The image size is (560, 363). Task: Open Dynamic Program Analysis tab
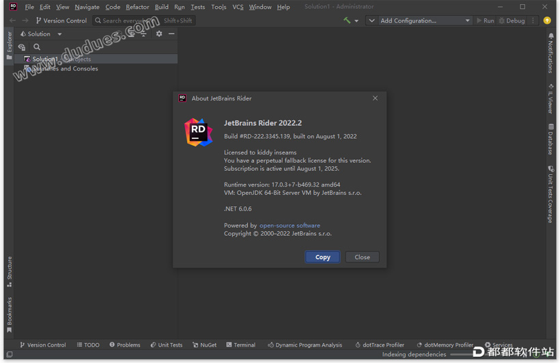click(x=305, y=345)
